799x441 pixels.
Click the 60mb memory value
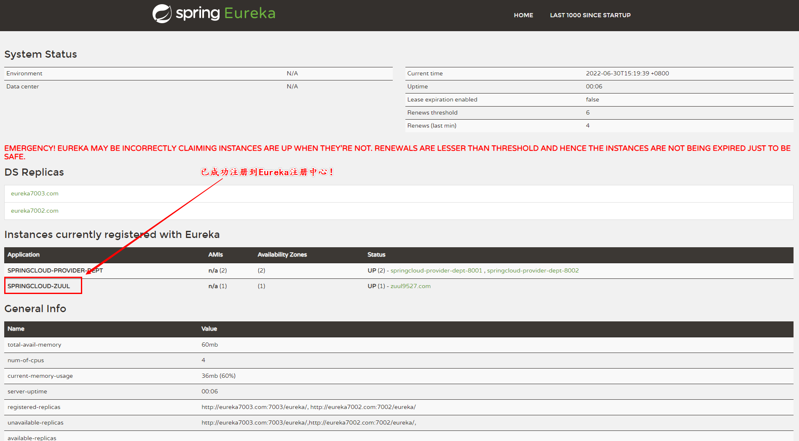(209, 345)
